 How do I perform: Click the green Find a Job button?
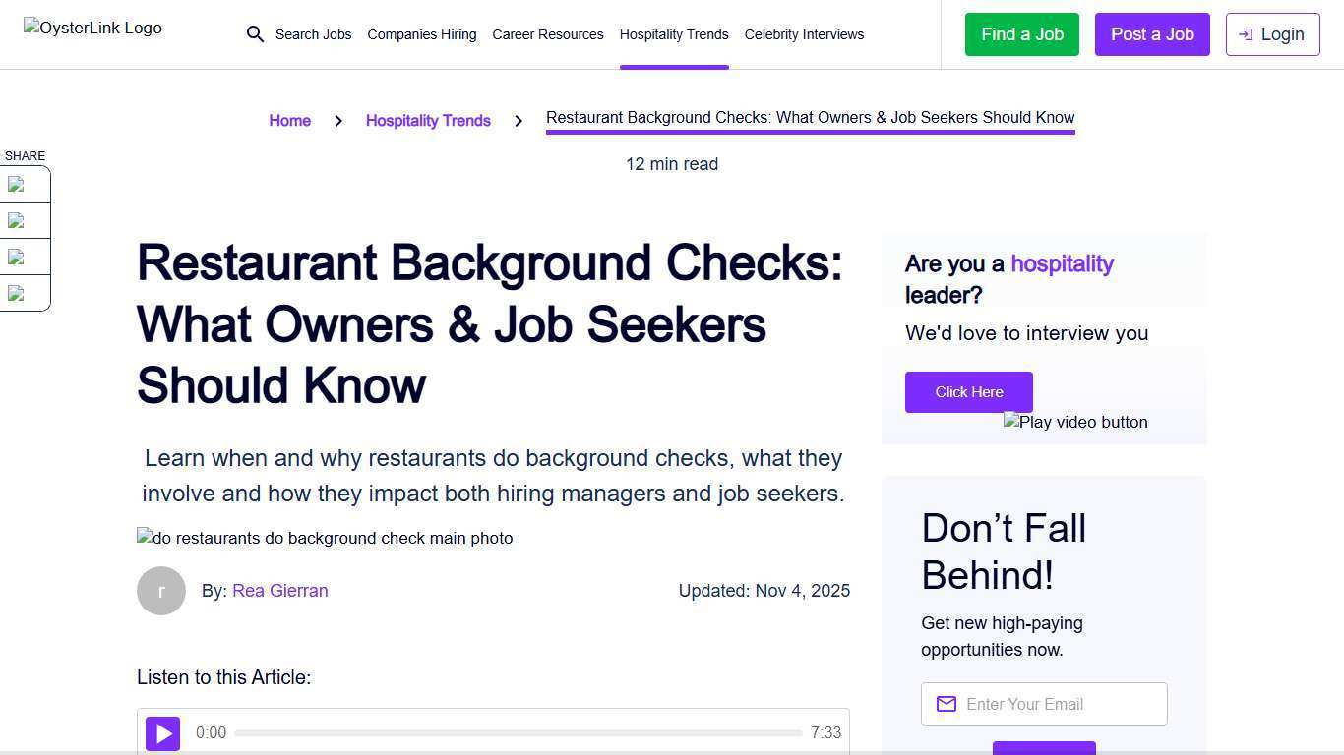pos(1021,34)
